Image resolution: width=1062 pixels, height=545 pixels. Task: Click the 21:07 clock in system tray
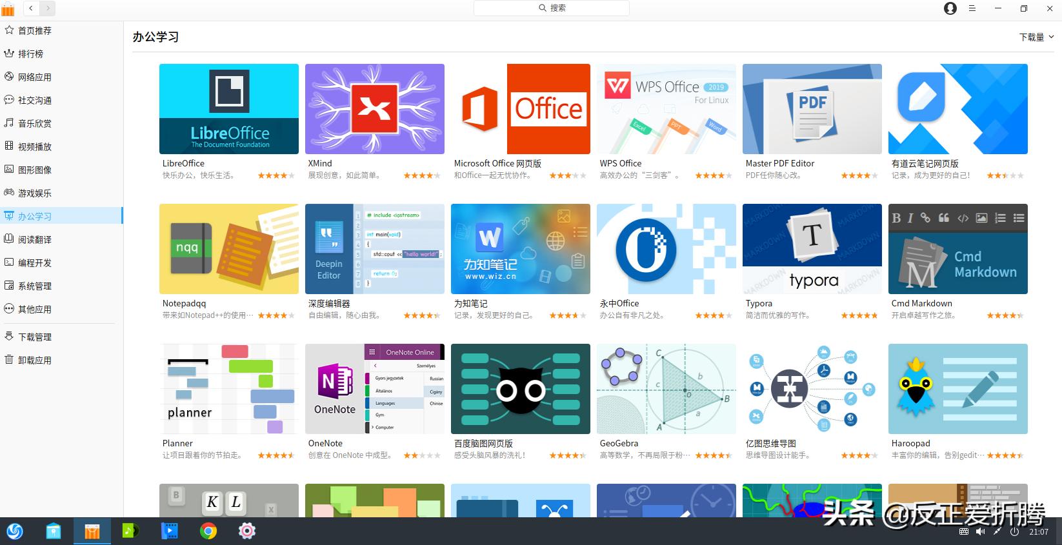(x=1039, y=532)
